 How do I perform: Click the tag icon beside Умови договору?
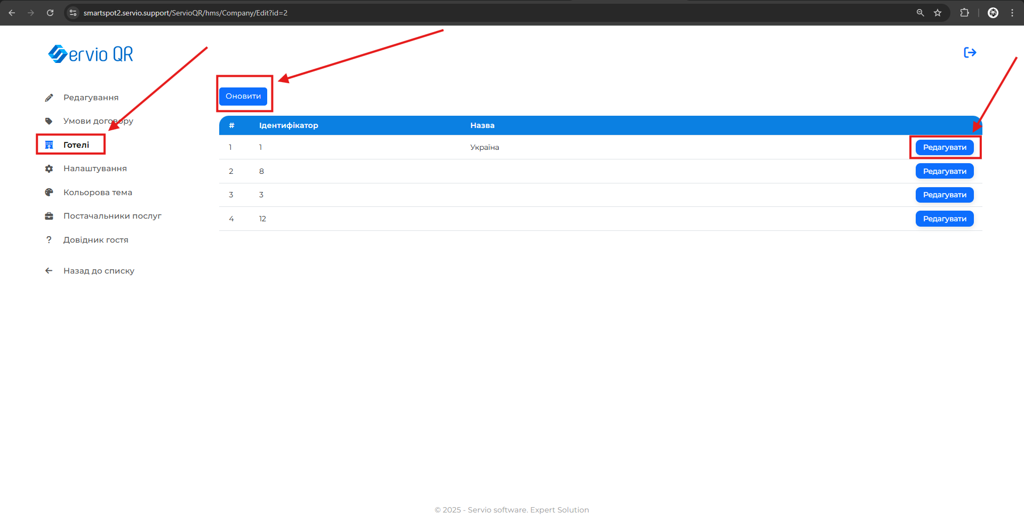(49, 121)
